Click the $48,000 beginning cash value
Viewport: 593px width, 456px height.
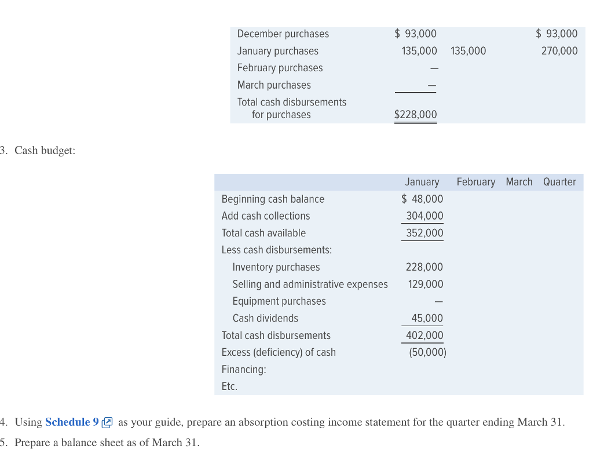(x=422, y=199)
